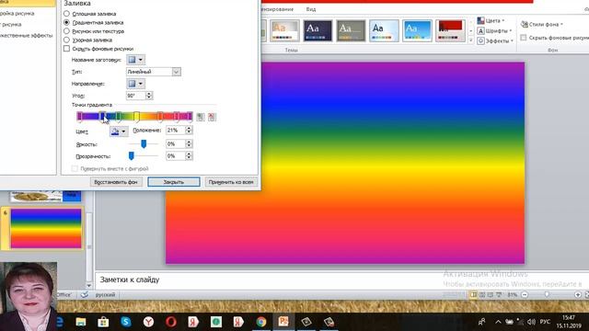The width and height of the screenshot is (589, 331).
Task: Switch to Reading view icon
Action: point(491,295)
